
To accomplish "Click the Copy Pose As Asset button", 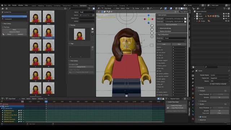I will (x=176, y=108).
